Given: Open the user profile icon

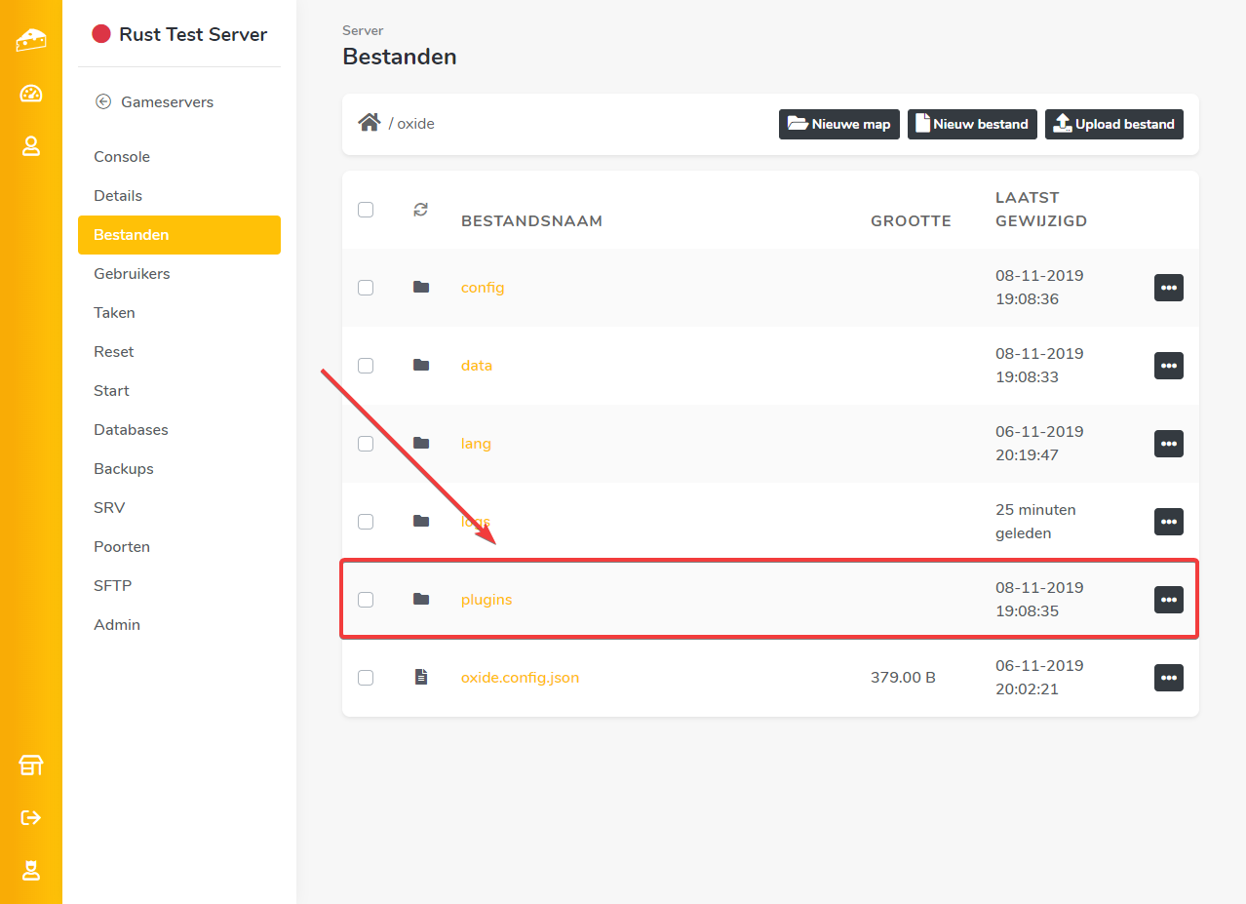Looking at the screenshot, I should pos(31,146).
